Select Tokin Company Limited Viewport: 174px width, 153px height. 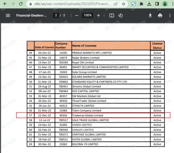[86, 110]
